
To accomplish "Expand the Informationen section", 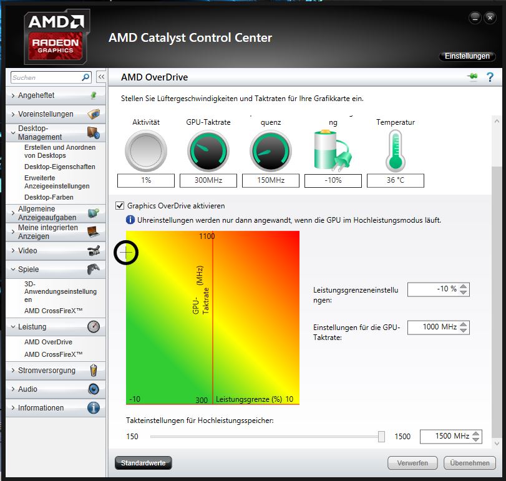I will click(13, 408).
